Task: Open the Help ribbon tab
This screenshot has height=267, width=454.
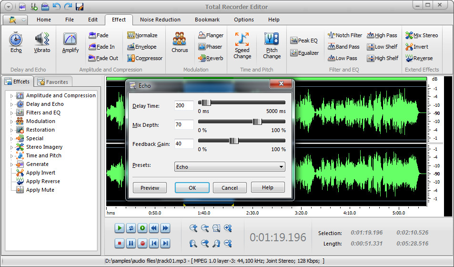Action: [x=273, y=20]
